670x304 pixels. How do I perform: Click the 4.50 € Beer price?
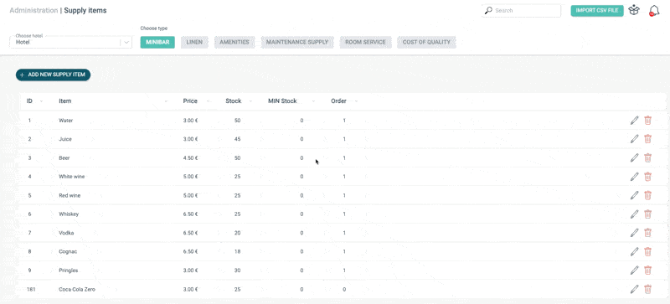(190, 158)
